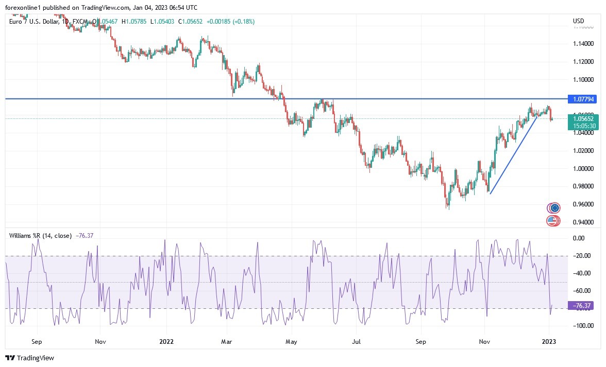Screen dimensions: 606x367
Task: Select the blue ascending trend line
Action: pyautogui.click(x=513, y=154)
